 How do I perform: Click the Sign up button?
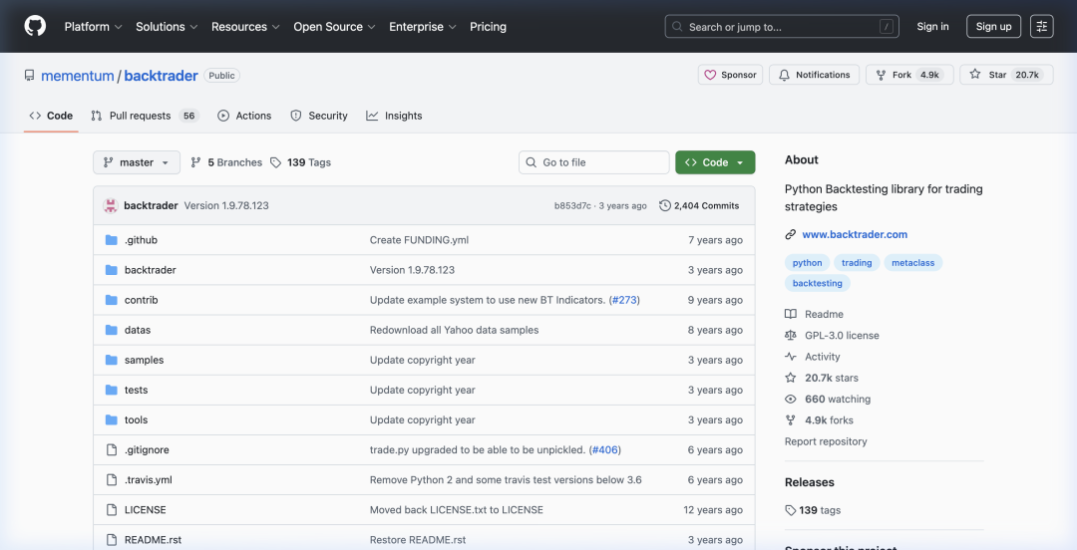click(x=993, y=27)
